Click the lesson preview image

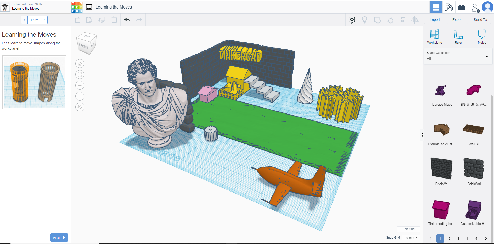tap(34, 82)
